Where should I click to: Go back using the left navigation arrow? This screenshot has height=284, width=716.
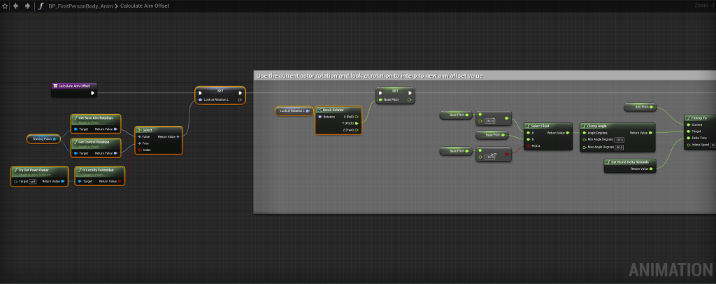click(x=17, y=6)
